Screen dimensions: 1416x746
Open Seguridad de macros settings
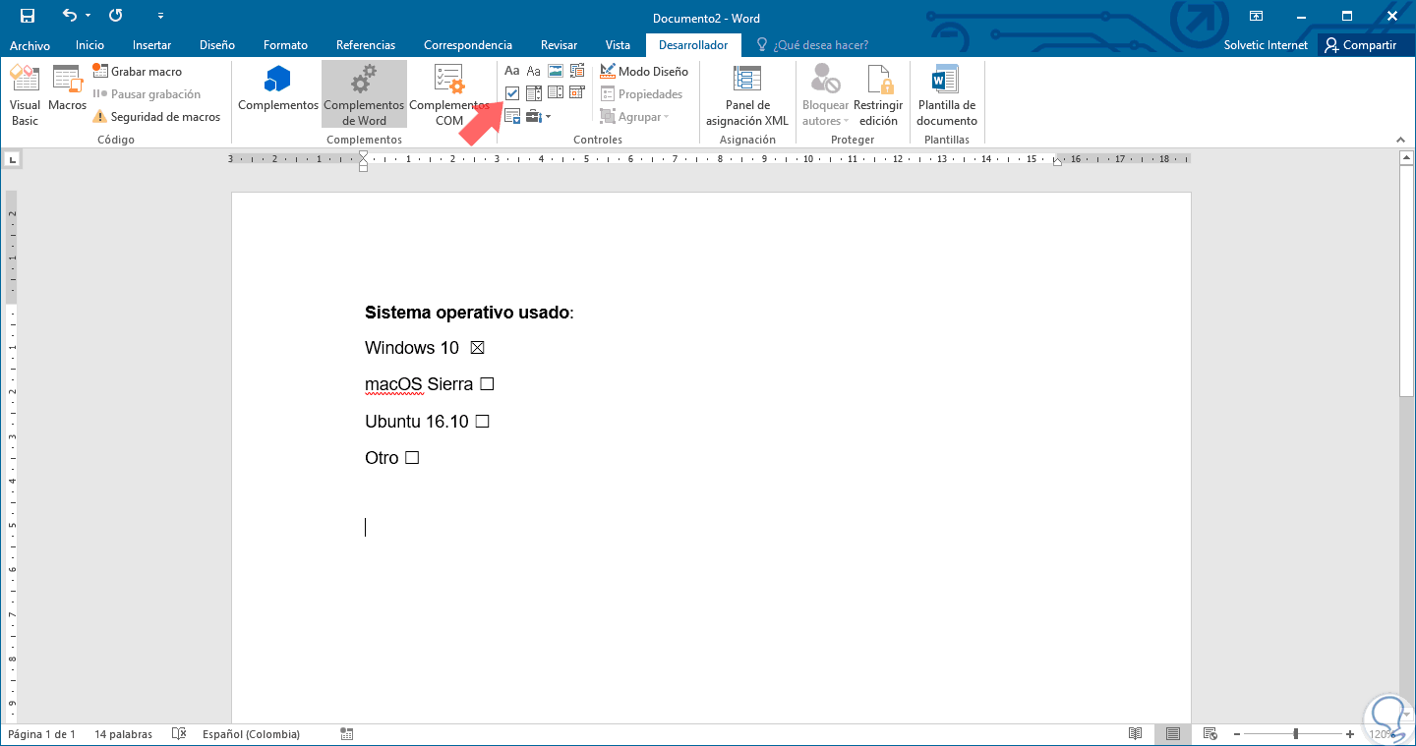pos(156,116)
